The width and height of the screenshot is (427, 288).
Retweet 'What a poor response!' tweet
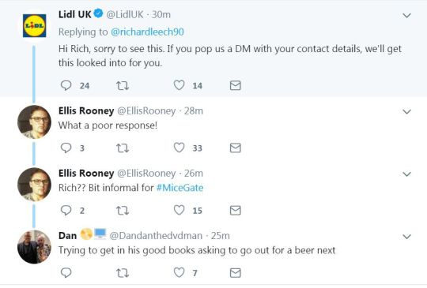point(123,148)
